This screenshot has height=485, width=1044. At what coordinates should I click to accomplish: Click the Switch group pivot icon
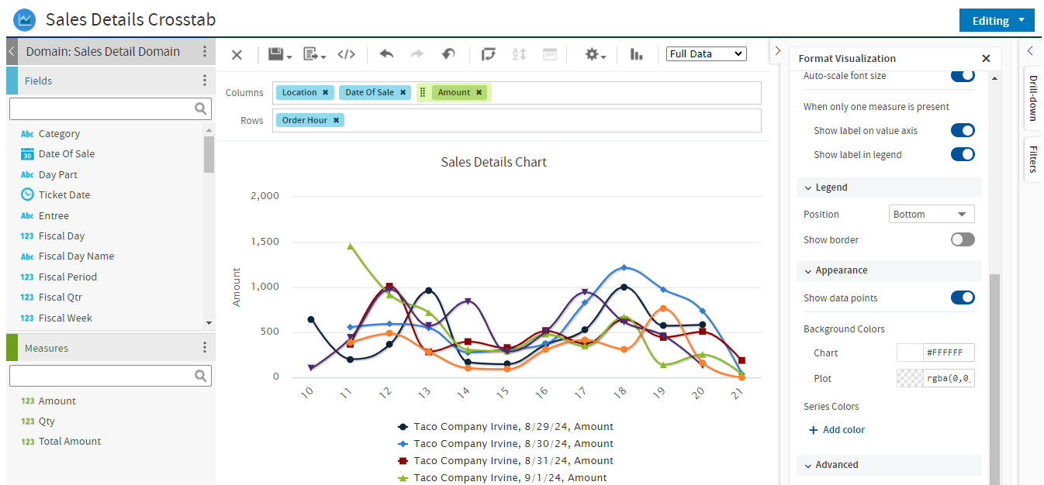(x=488, y=54)
